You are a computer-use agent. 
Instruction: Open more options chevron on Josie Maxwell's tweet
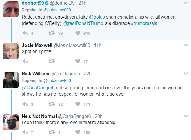(x=185, y=45)
